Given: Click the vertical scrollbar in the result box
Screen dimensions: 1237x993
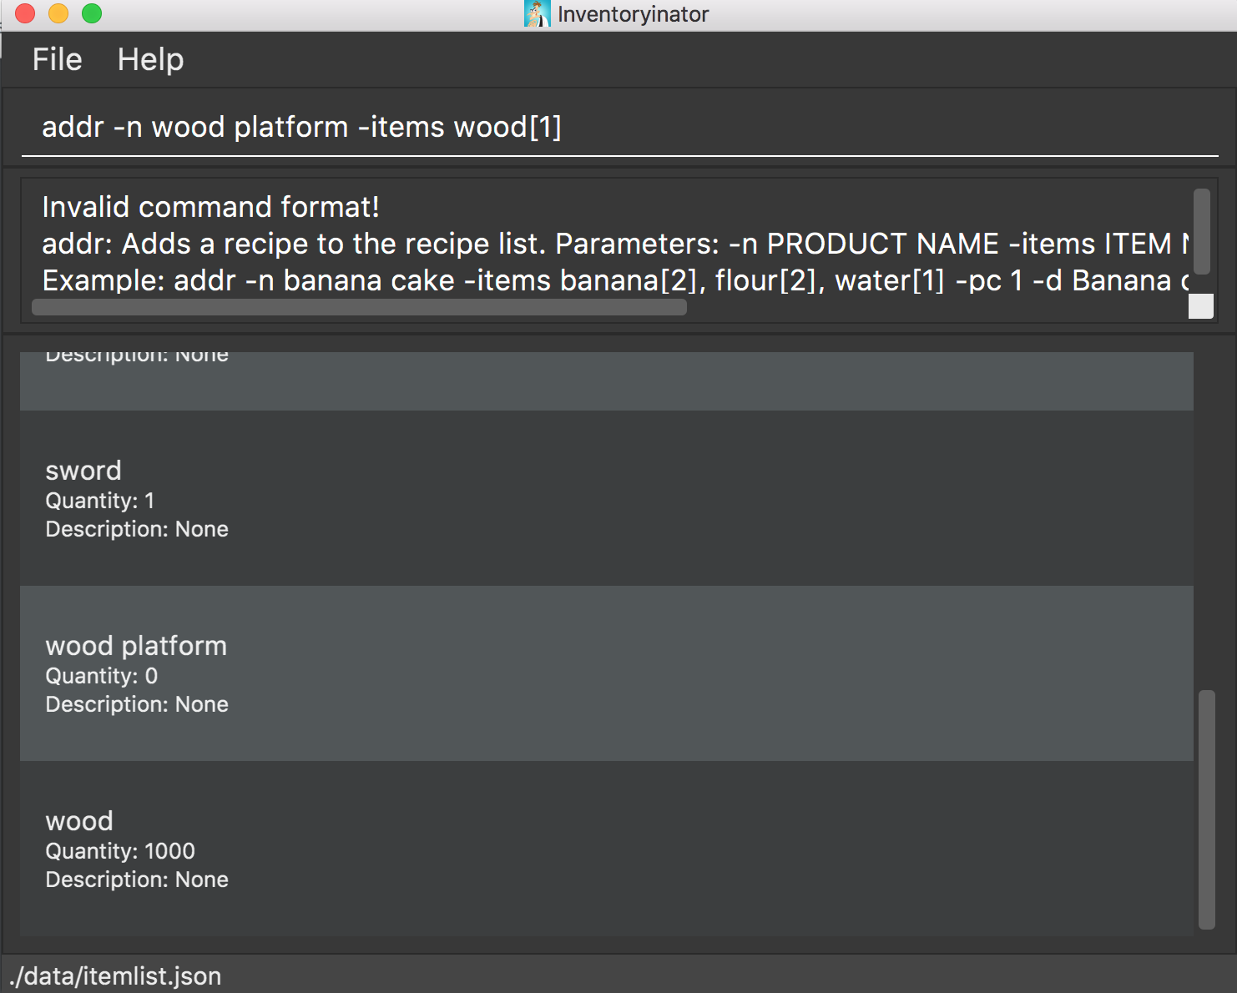Looking at the screenshot, I should coord(1201,231).
